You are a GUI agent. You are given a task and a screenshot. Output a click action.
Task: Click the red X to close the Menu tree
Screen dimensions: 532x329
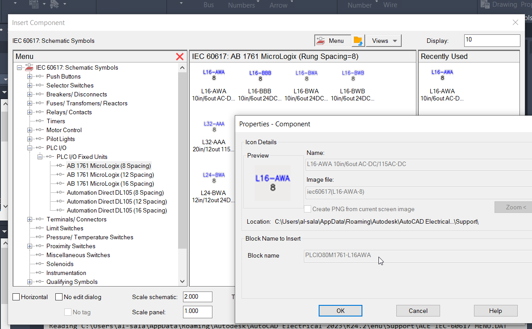click(180, 57)
